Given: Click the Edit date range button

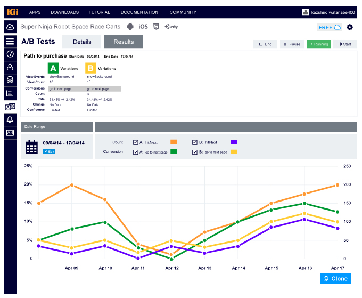Looking at the screenshot, I should 49,152.
